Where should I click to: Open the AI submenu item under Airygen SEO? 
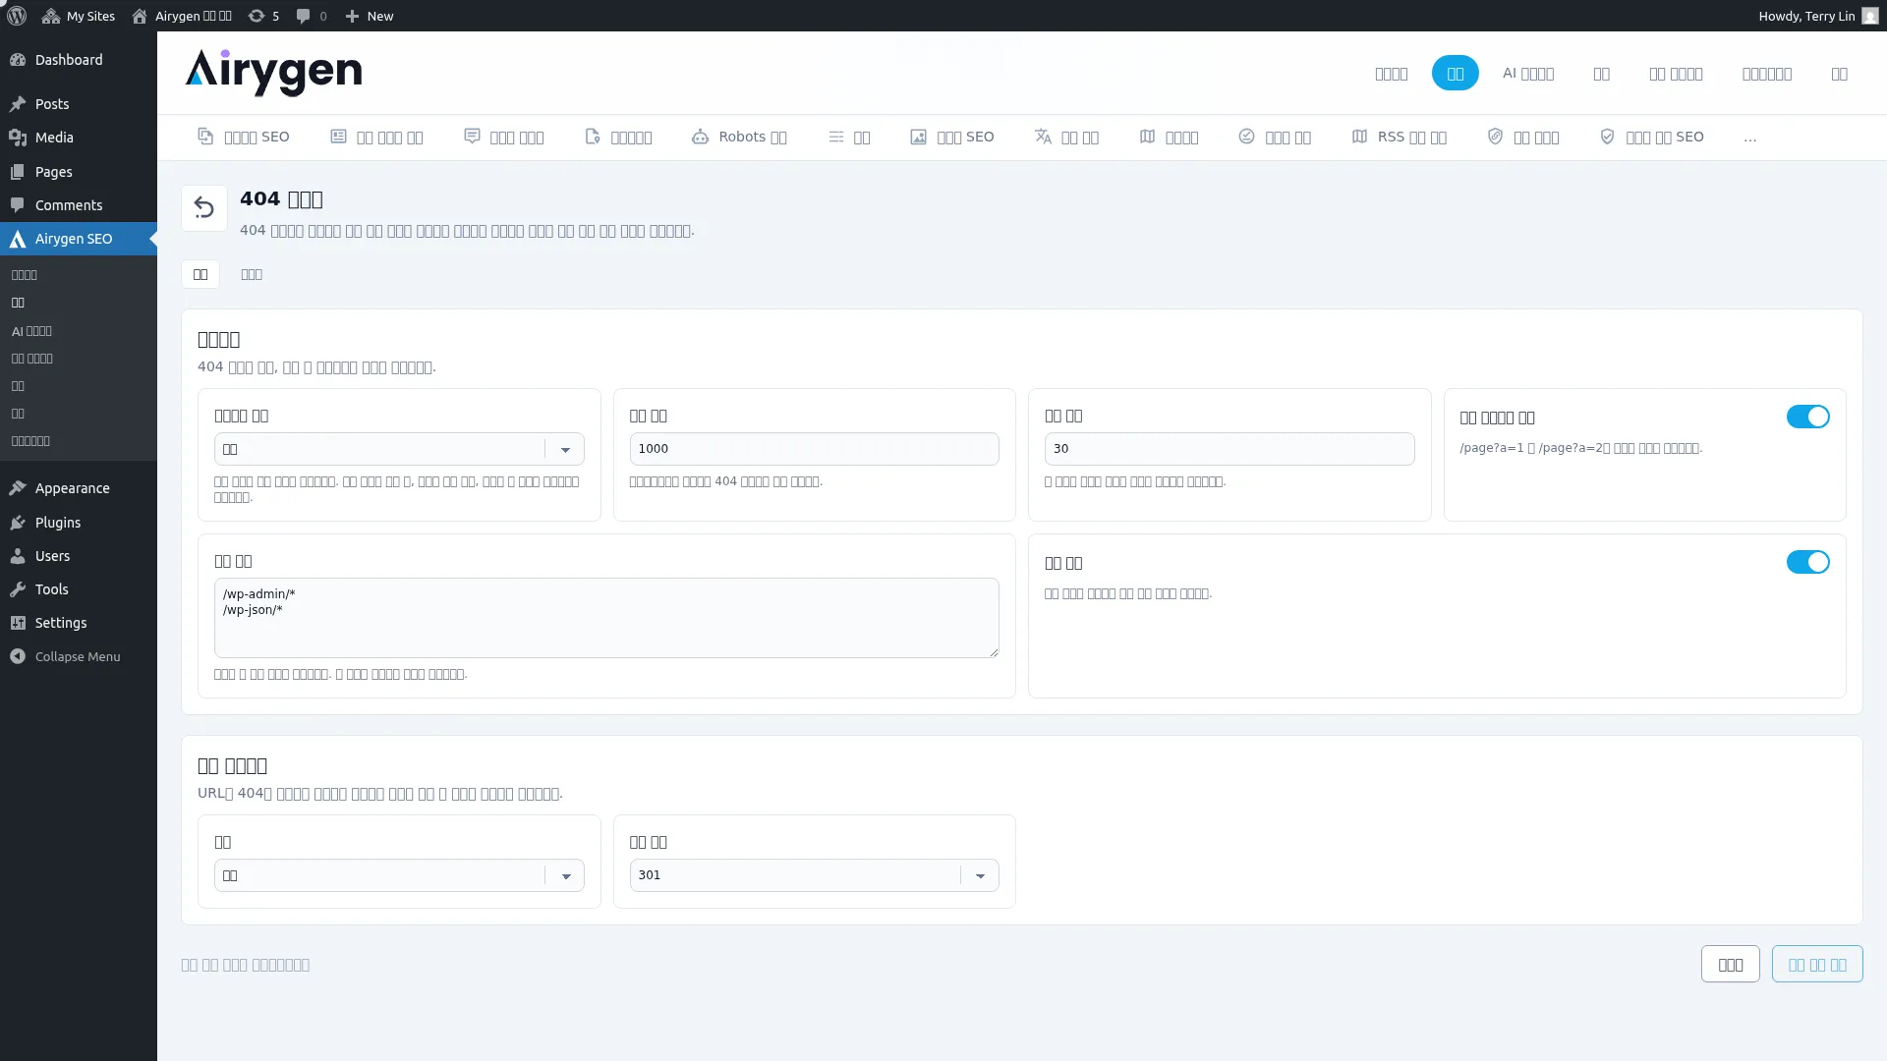pos(31,331)
